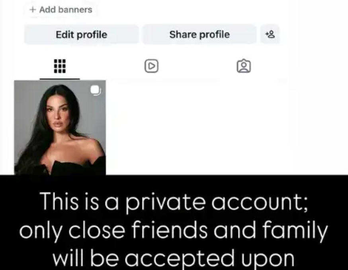Image resolution: width=348 pixels, height=270 pixels.
Task: Click the Edit profile button
Action: 82,34
